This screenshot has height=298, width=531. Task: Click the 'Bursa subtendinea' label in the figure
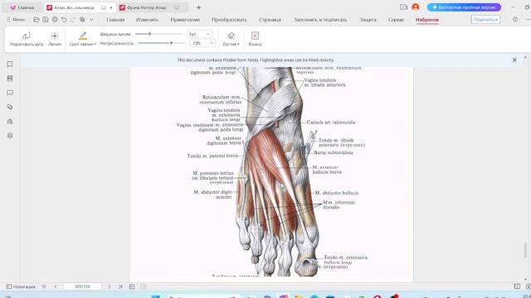[333, 152]
